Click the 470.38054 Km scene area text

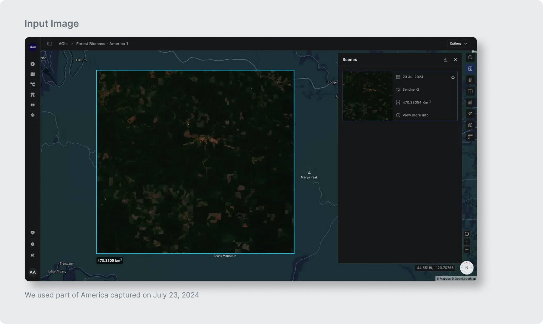(x=416, y=102)
